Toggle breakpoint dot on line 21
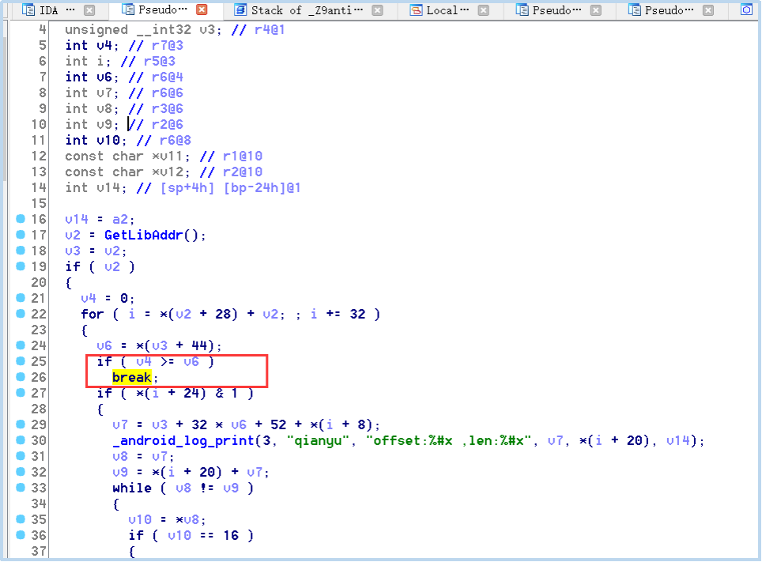This screenshot has height=562, width=762. (21, 297)
